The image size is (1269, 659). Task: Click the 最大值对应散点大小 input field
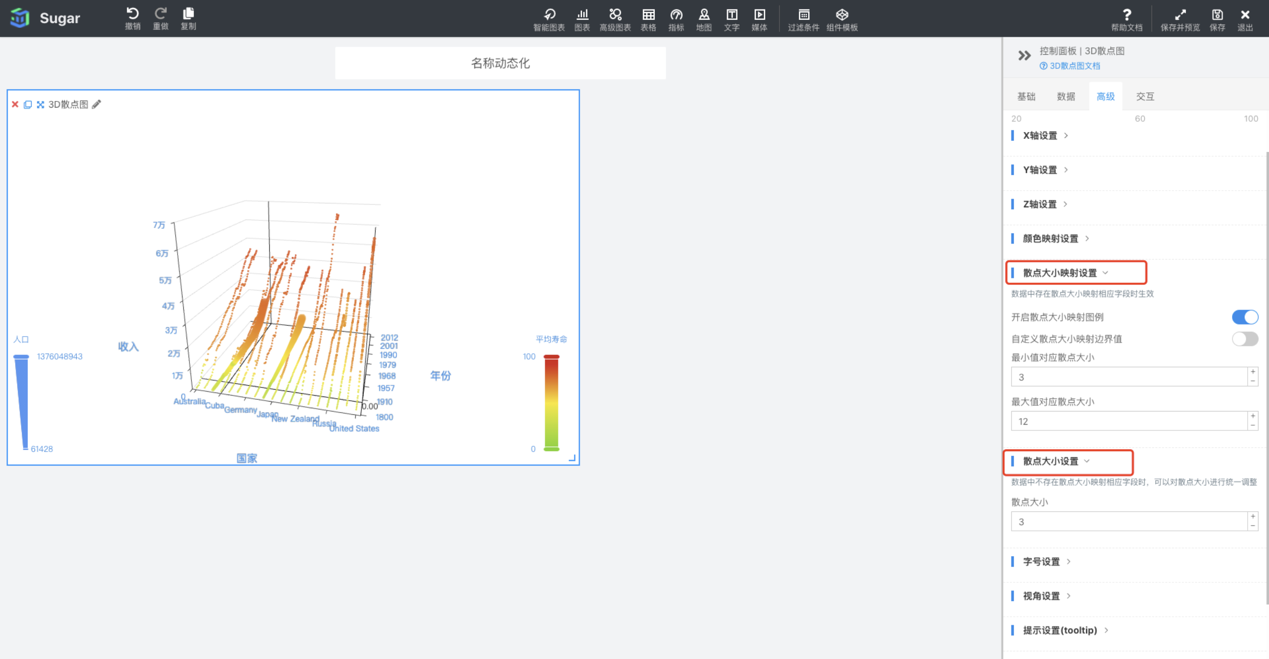click(1128, 421)
